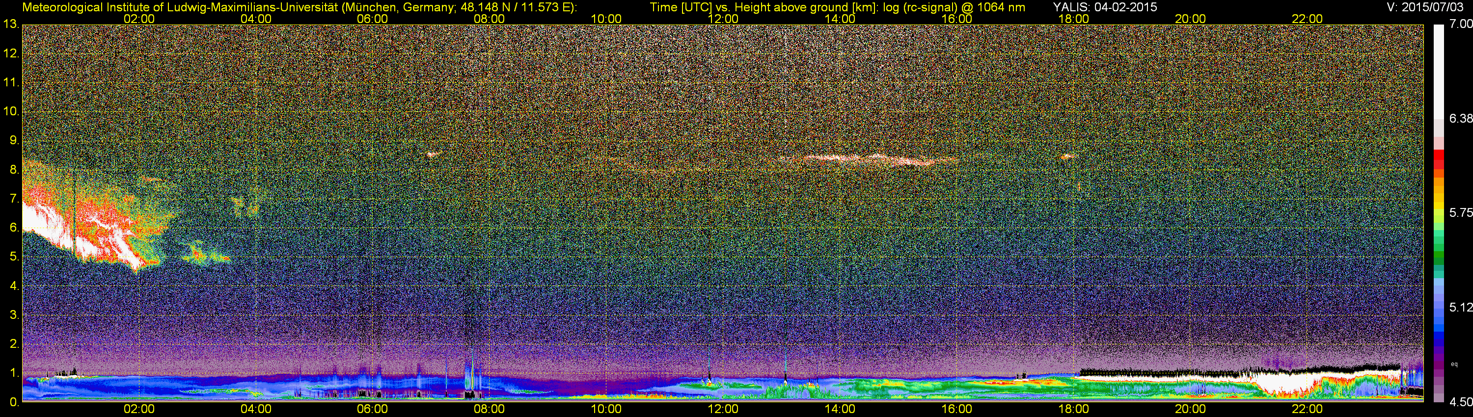Click the 1. km height axis label

tap(14, 373)
